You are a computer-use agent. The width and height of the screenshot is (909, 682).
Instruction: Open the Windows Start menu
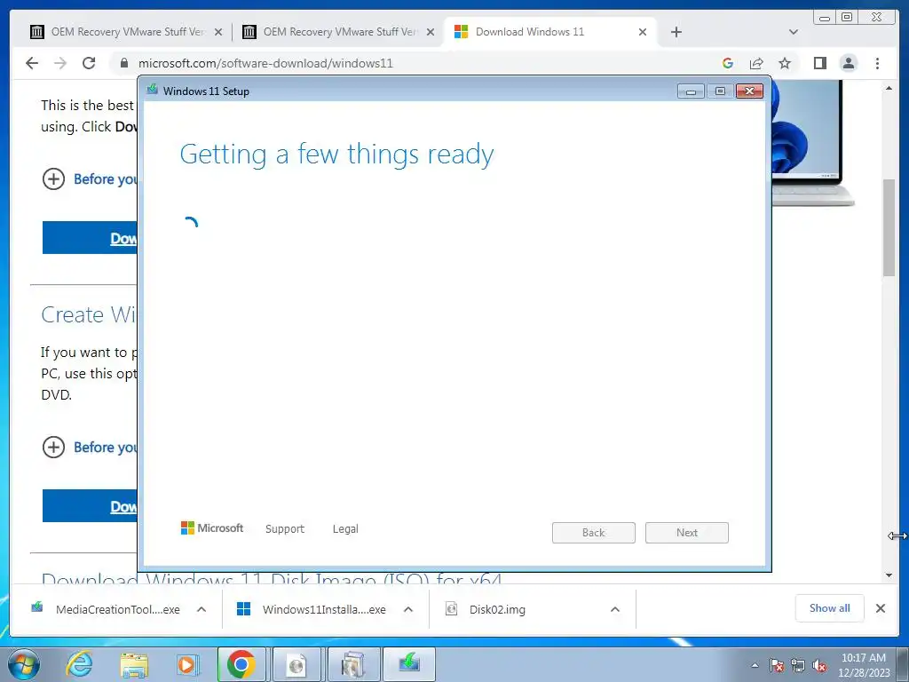pos(24,664)
